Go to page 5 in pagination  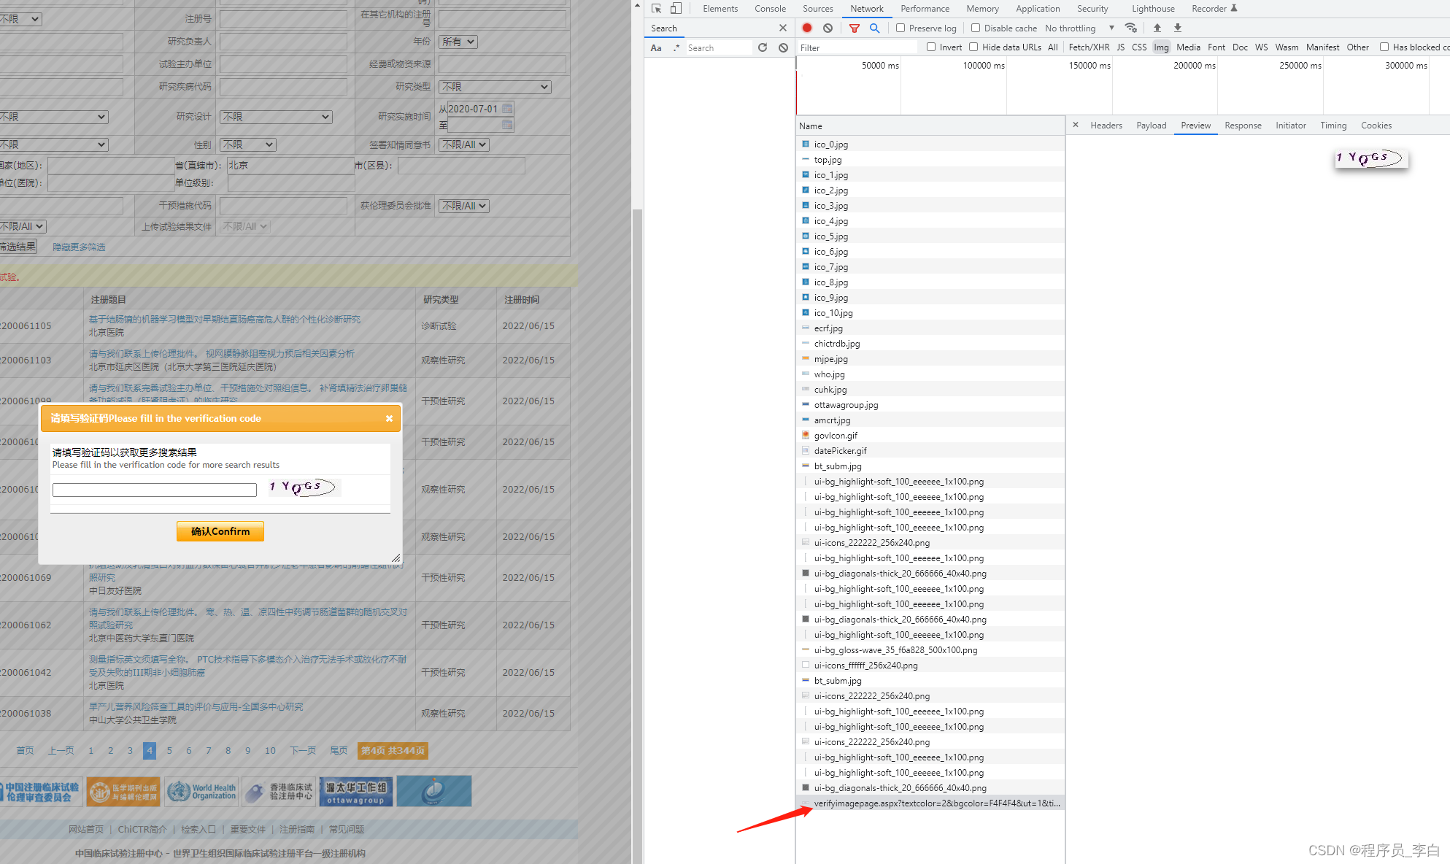click(169, 750)
